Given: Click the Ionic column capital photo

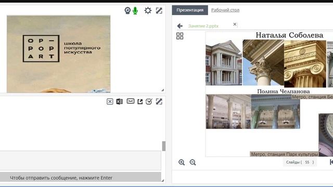Looking at the screenshot, I should [305, 63].
